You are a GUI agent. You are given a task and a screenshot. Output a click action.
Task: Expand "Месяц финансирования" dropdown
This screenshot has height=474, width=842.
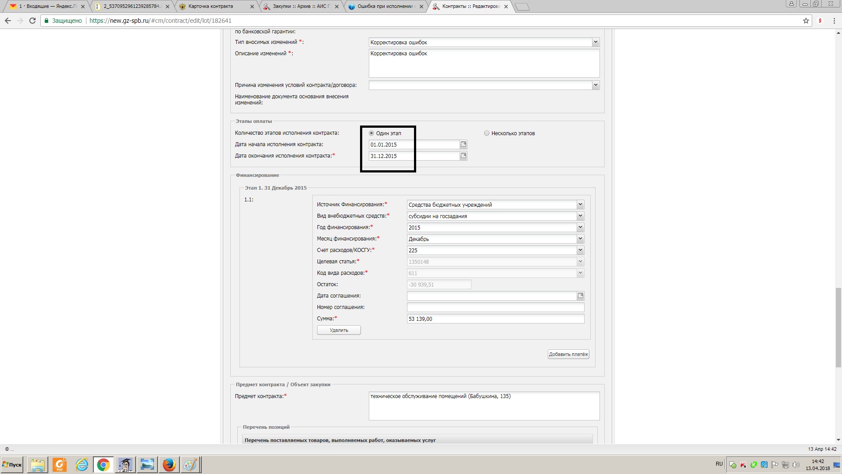580,239
